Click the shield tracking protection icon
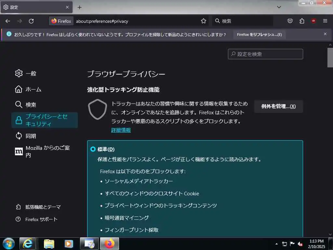The image size is (333, 250). pos(98,109)
